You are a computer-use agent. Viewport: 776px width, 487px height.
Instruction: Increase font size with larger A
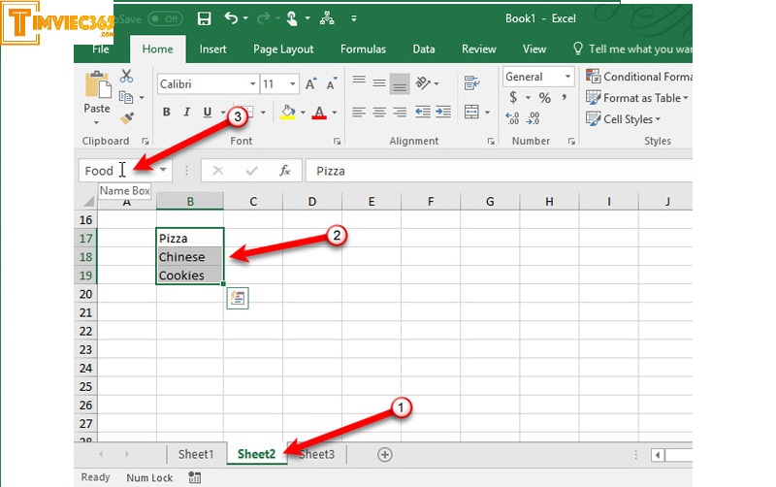click(x=310, y=83)
